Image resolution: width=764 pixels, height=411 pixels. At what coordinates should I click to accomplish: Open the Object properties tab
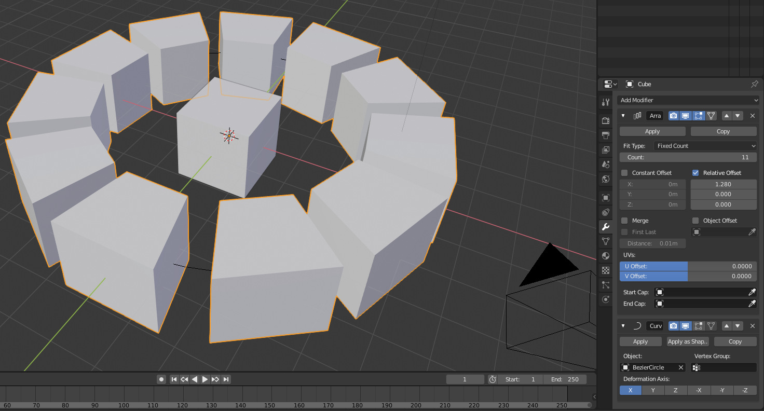tap(605, 198)
